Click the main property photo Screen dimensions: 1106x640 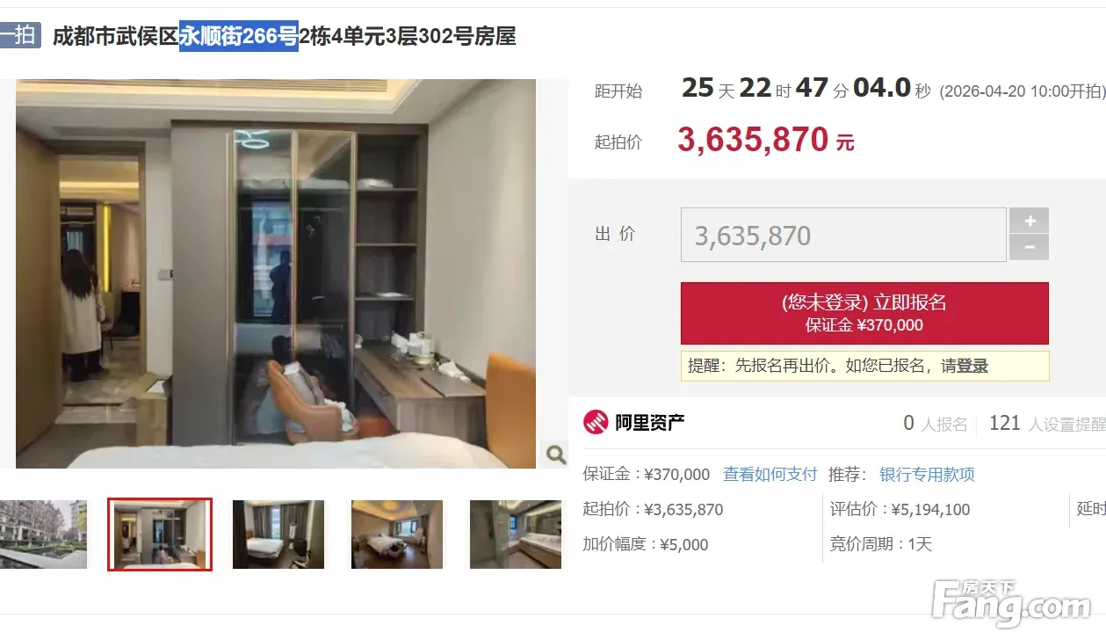276,273
